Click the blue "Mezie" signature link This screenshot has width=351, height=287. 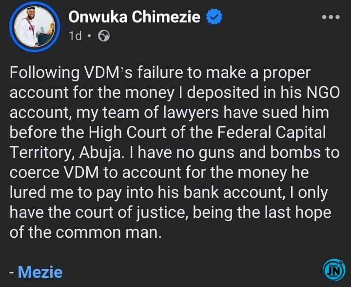pos(40,271)
